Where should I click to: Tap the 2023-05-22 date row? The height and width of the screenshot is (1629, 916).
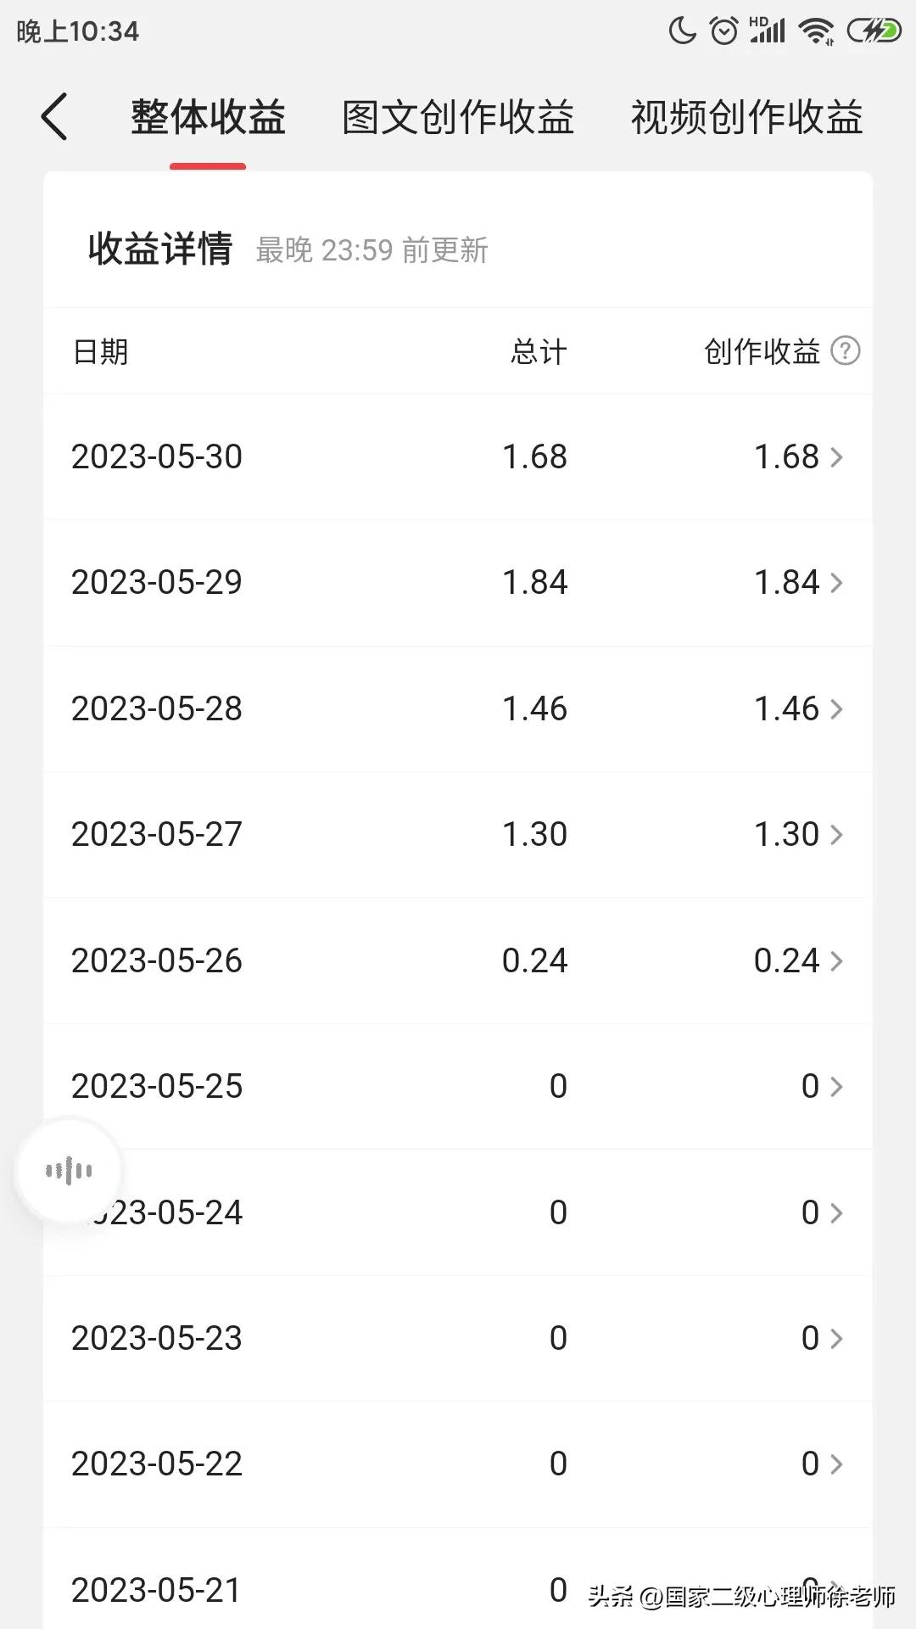click(x=158, y=1464)
